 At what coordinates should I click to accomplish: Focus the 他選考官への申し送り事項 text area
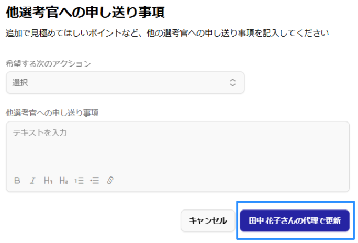point(177,149)
